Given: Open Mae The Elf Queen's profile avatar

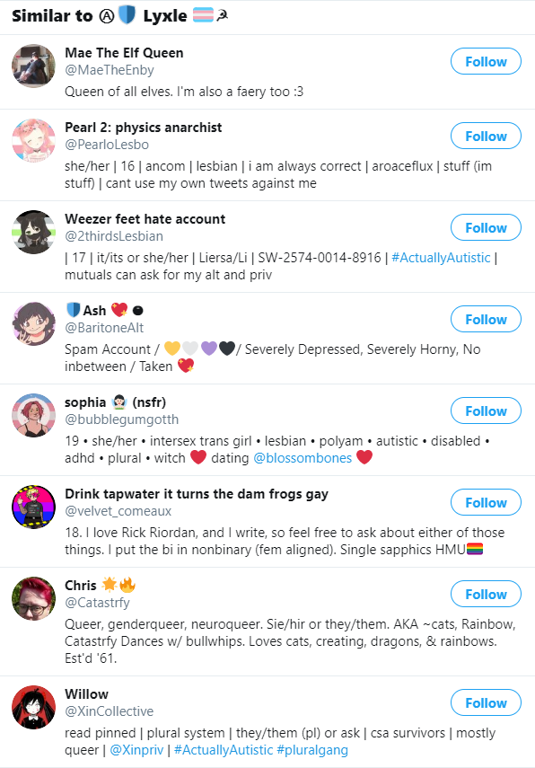Looking at the screenshot, I should pyautogui.click(x=34, y=66).
